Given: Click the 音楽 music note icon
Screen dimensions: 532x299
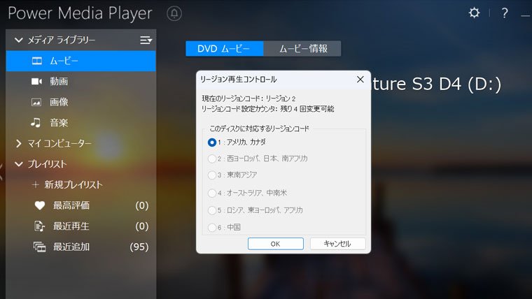Looking at the screenshot, I should 36,122.
